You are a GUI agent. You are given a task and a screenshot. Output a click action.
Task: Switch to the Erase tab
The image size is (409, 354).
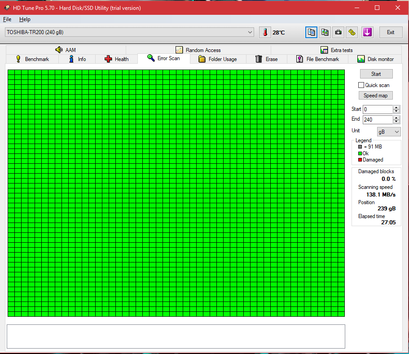coord(266,59)
